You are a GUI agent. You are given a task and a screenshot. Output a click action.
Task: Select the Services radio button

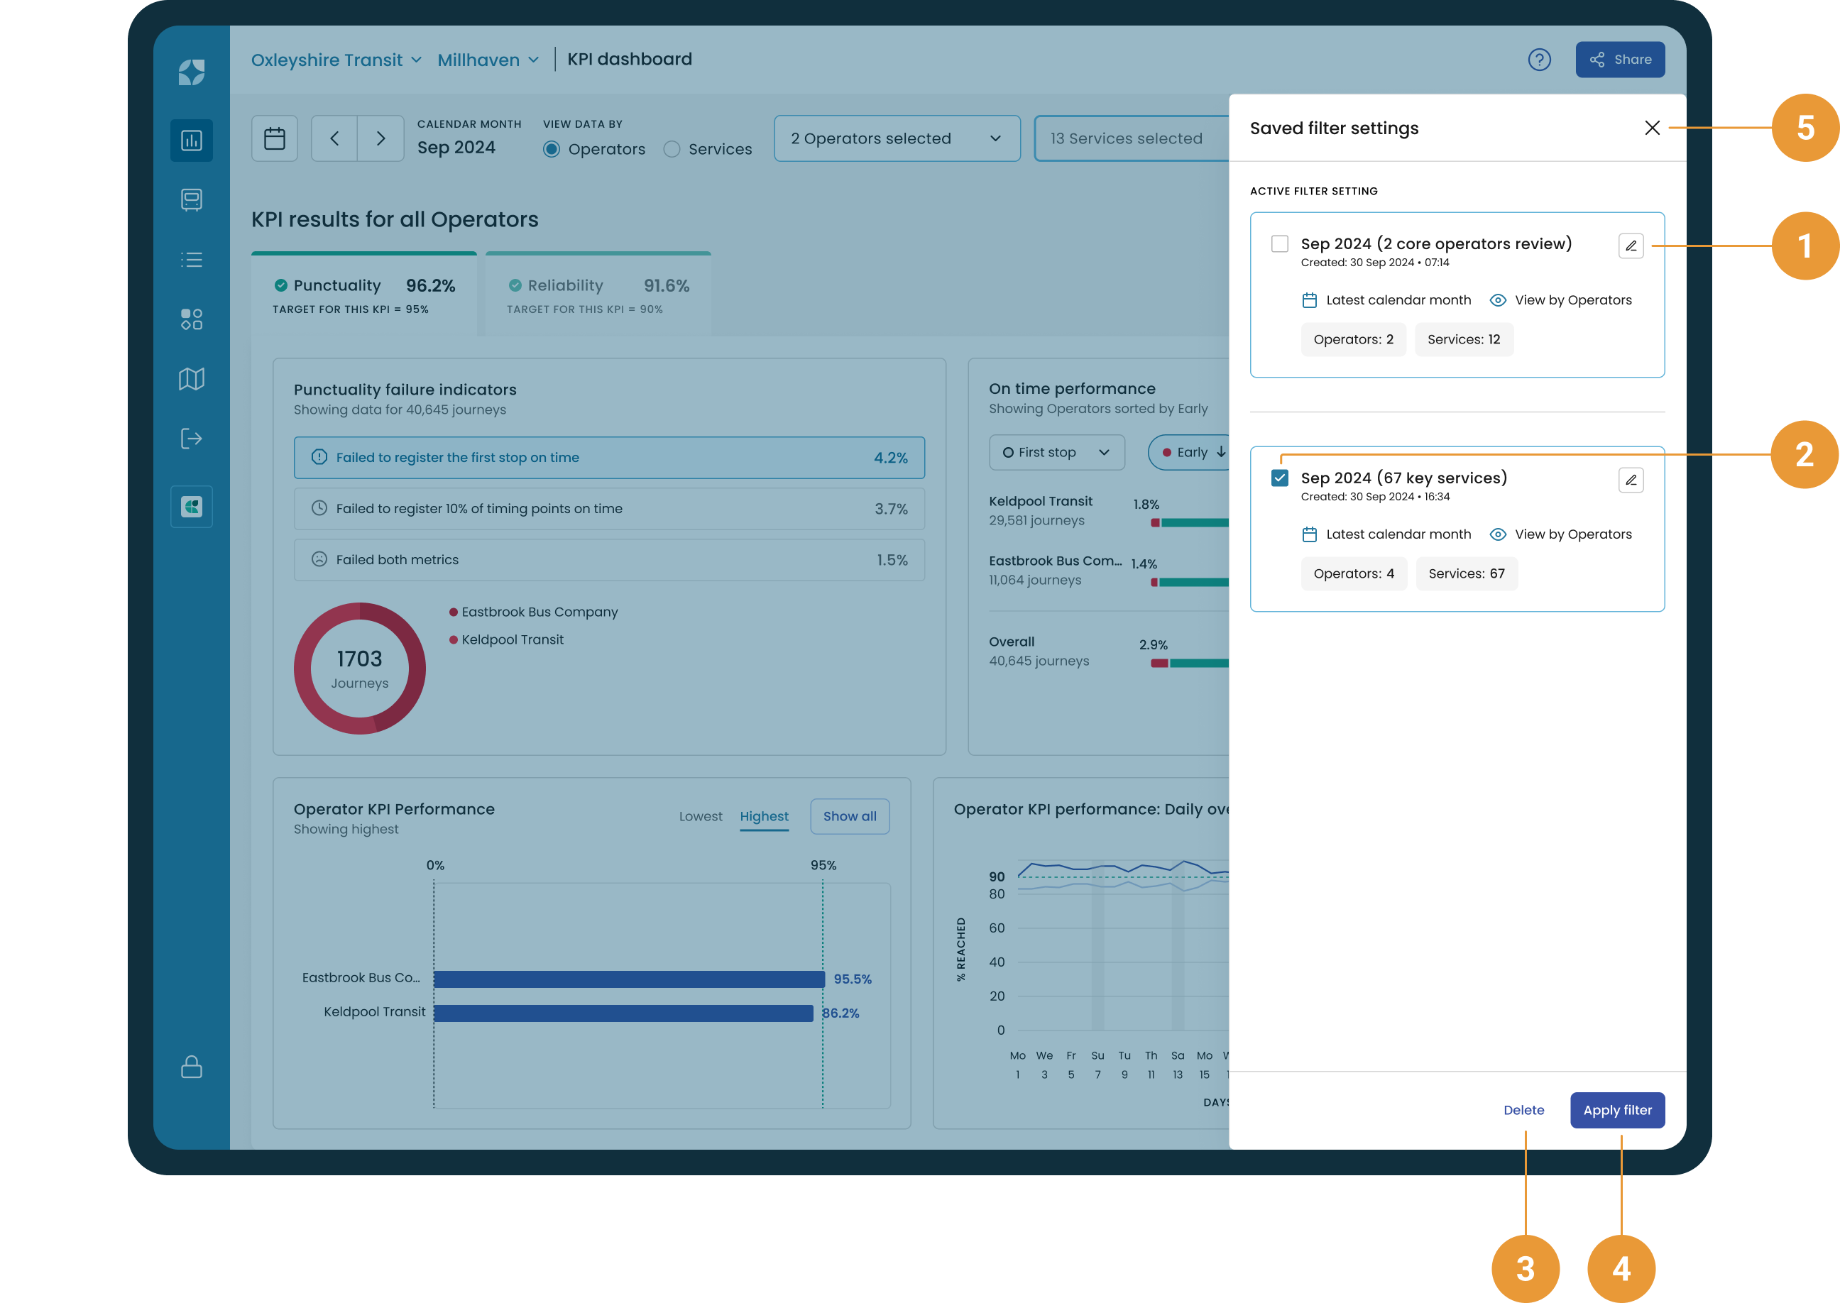672,149
